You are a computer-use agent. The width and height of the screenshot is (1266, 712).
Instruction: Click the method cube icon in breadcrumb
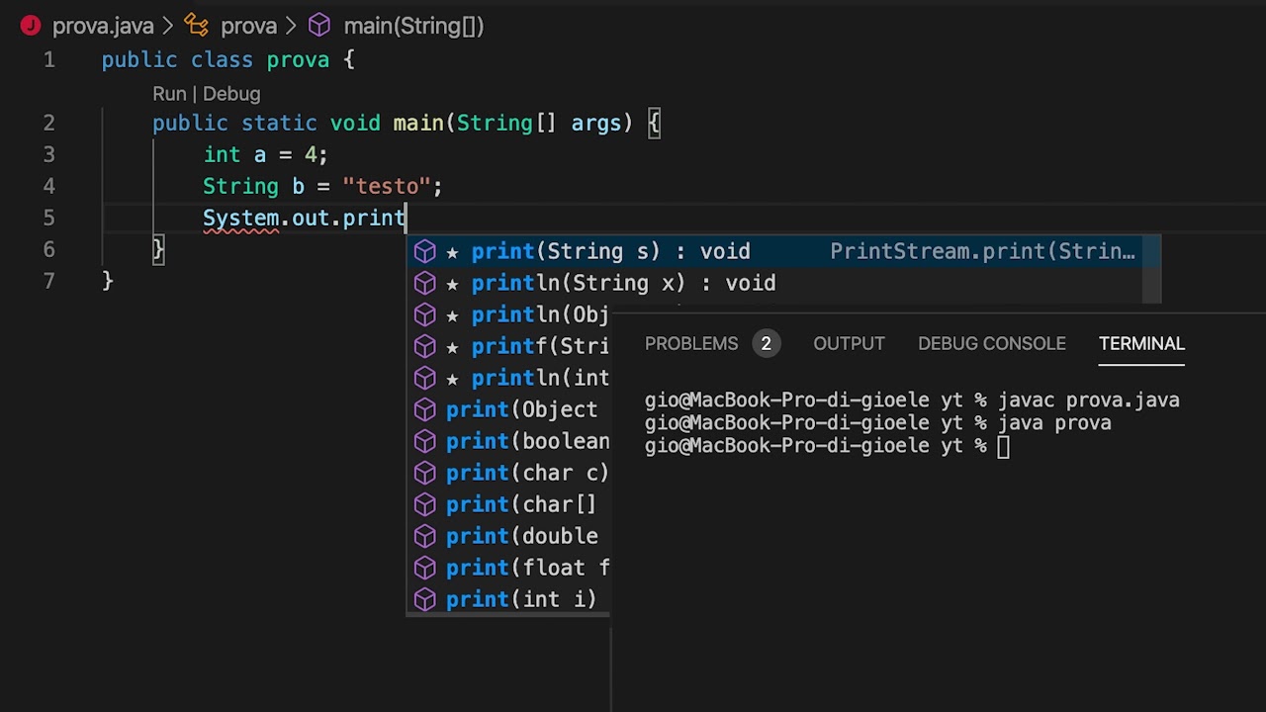(x=319, y=26)
